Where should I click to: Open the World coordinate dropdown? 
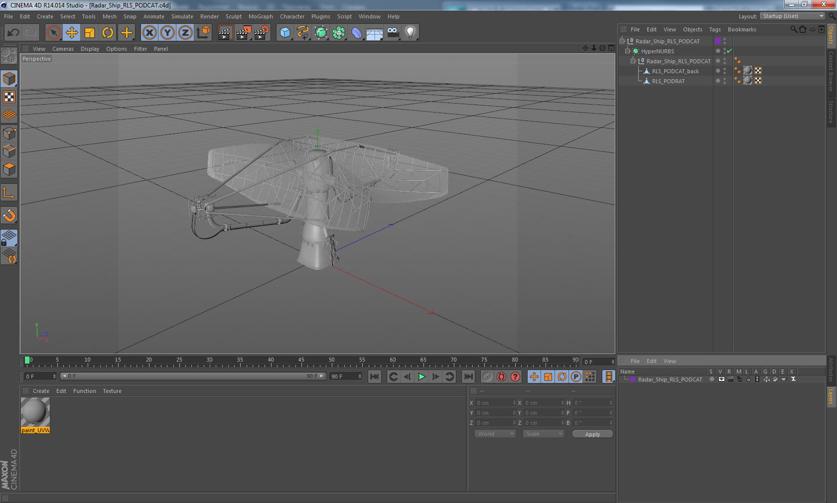pos(495,434)
